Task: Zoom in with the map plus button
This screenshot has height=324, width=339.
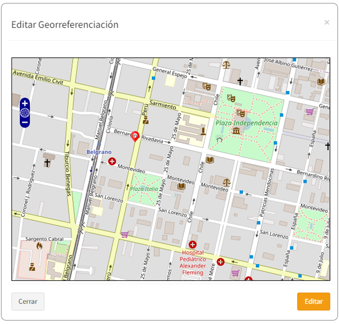Action: [25, 103]
